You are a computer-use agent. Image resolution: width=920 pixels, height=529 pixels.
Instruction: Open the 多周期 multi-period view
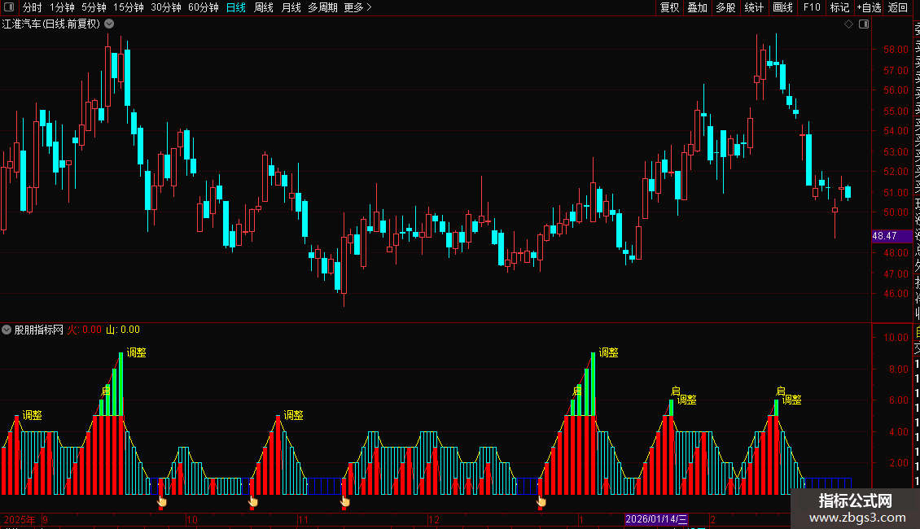322,7
